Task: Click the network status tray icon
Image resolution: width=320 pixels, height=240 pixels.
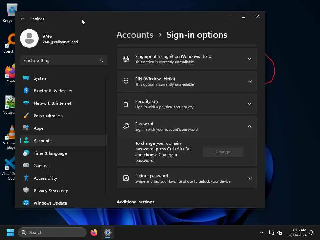Action: point(272,232)
